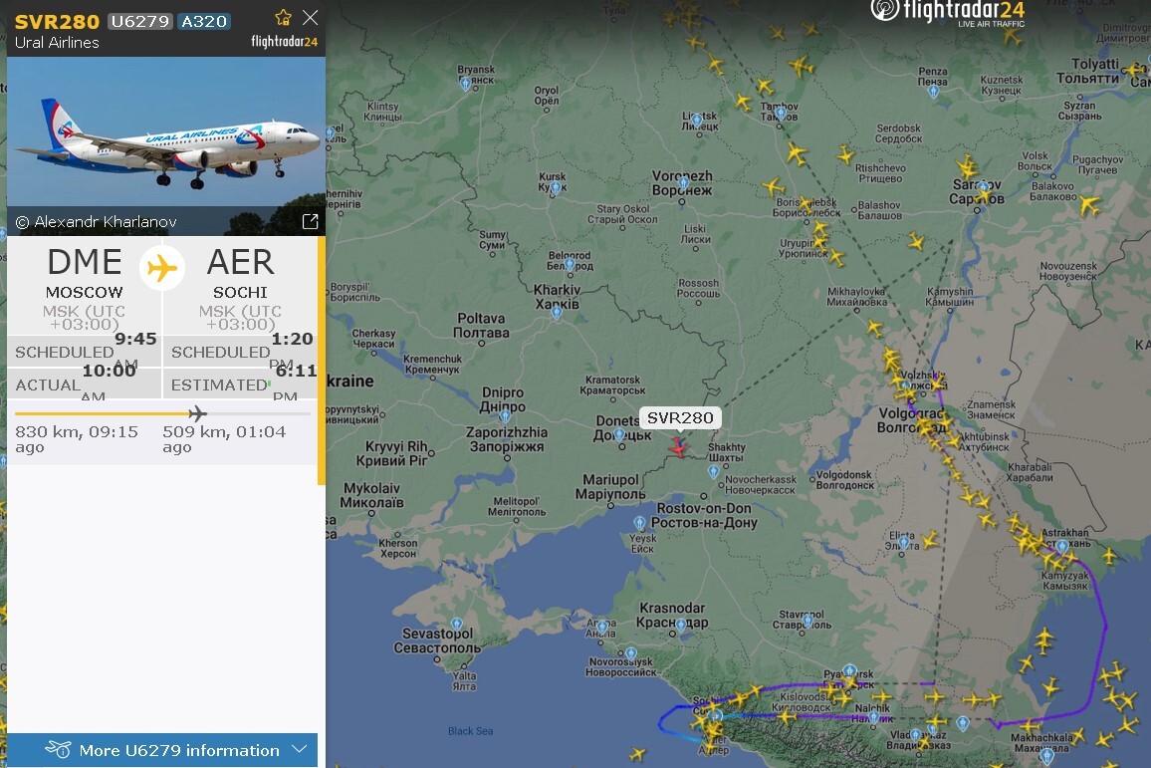Select the Voronezh airport pin marker
This screenshot has width=1151, height=768.
(683, 183)
